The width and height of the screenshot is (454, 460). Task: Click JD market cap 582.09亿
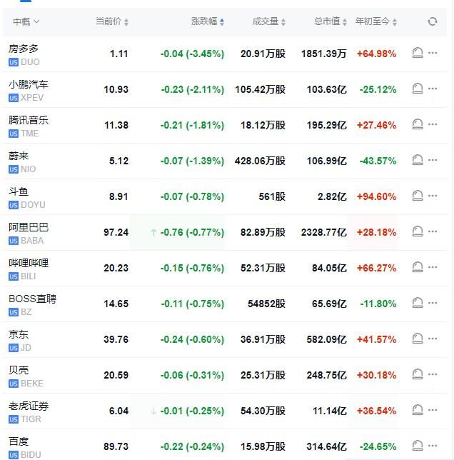327,339
